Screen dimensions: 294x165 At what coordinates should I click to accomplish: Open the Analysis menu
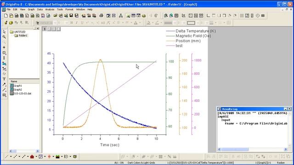(x=50, y=9)
